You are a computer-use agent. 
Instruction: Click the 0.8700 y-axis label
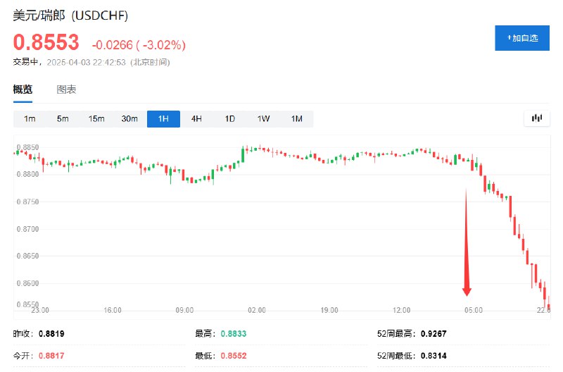pos(27,229)
